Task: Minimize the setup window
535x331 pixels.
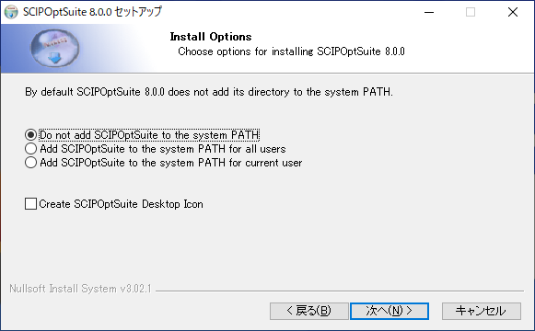Action: [429, 12]
